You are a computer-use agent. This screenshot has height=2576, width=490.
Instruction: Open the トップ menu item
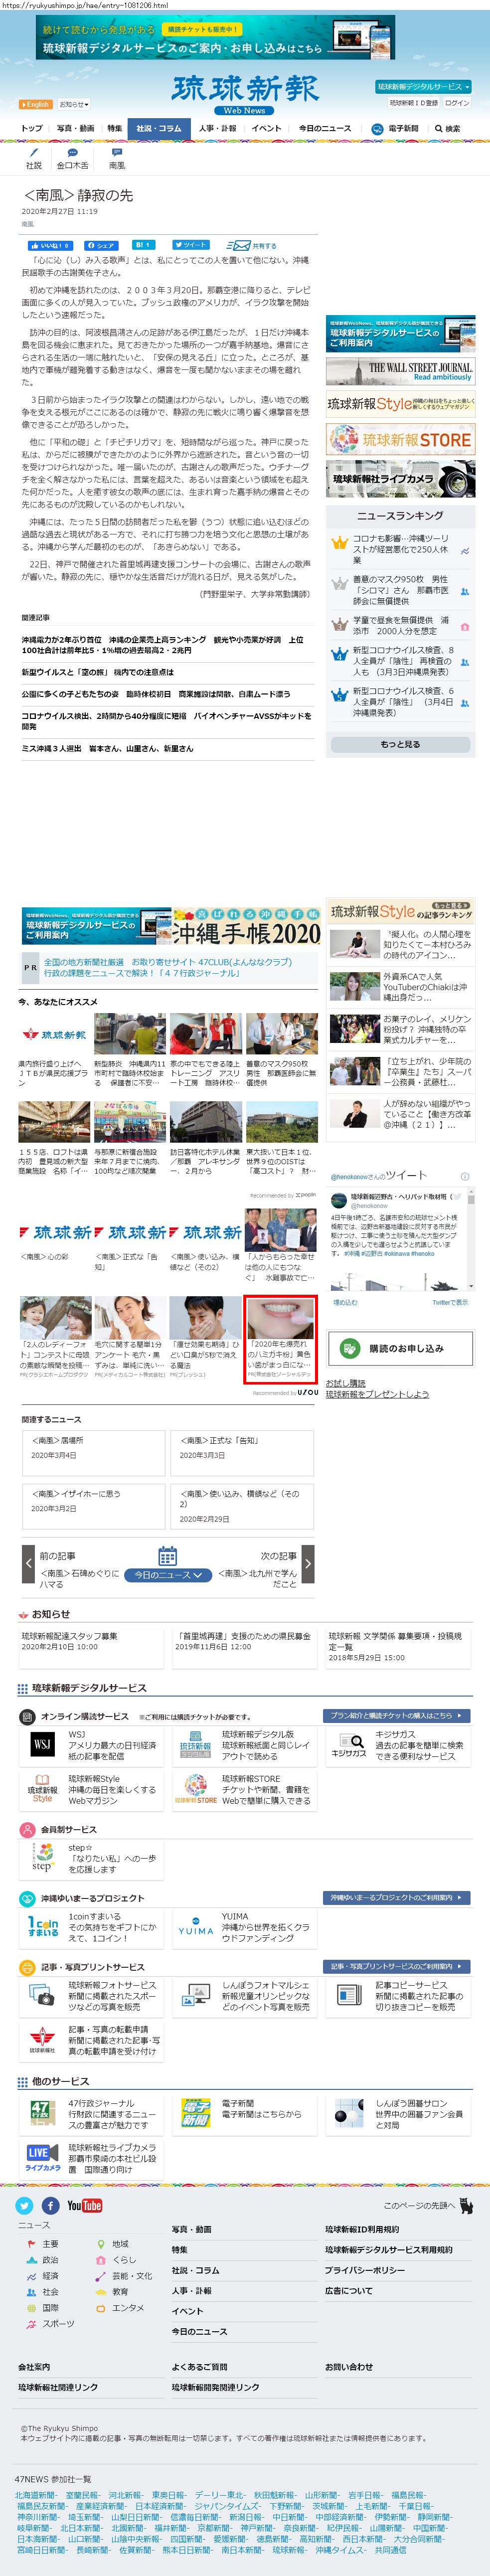[x=32, y=128]
